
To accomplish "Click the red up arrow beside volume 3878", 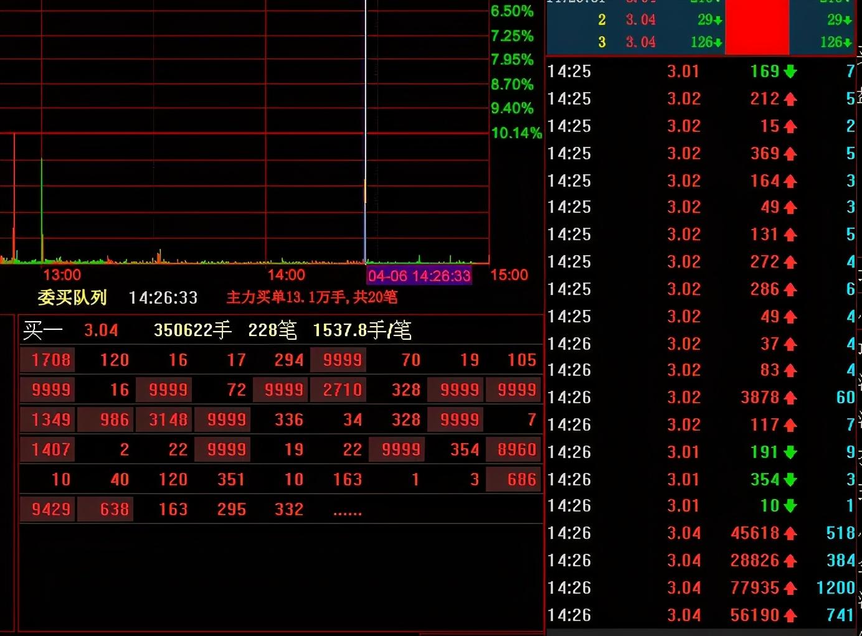I will click(x=790, y=398).
